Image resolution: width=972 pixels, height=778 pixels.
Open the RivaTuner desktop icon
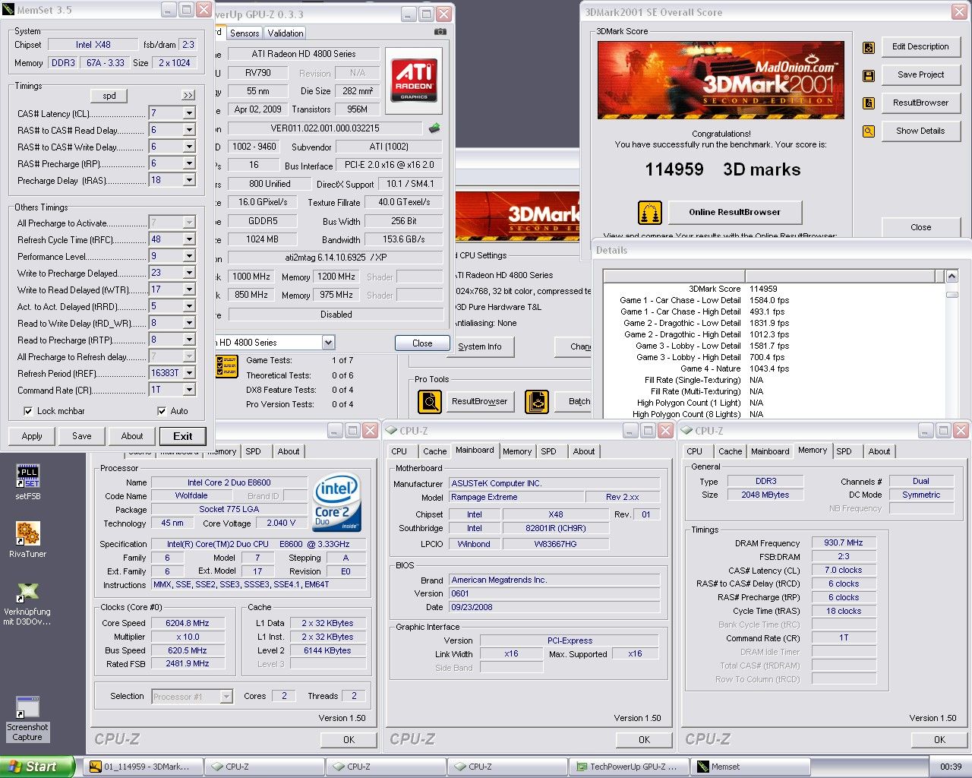(27, 534)
